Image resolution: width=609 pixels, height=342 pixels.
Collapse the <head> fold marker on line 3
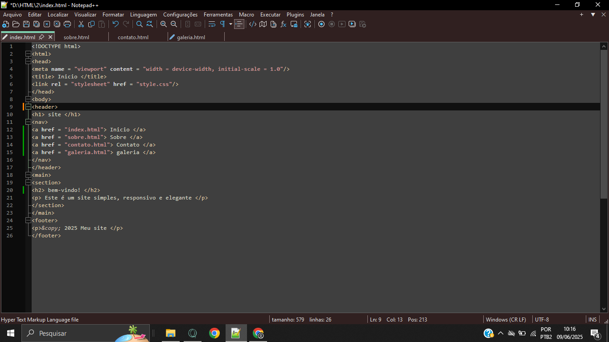(x=28, y=61)
